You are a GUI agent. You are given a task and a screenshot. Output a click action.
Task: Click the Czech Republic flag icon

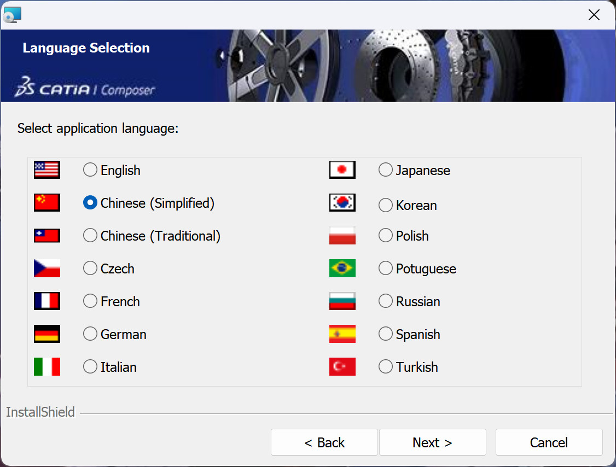click(x=47, y=268)
